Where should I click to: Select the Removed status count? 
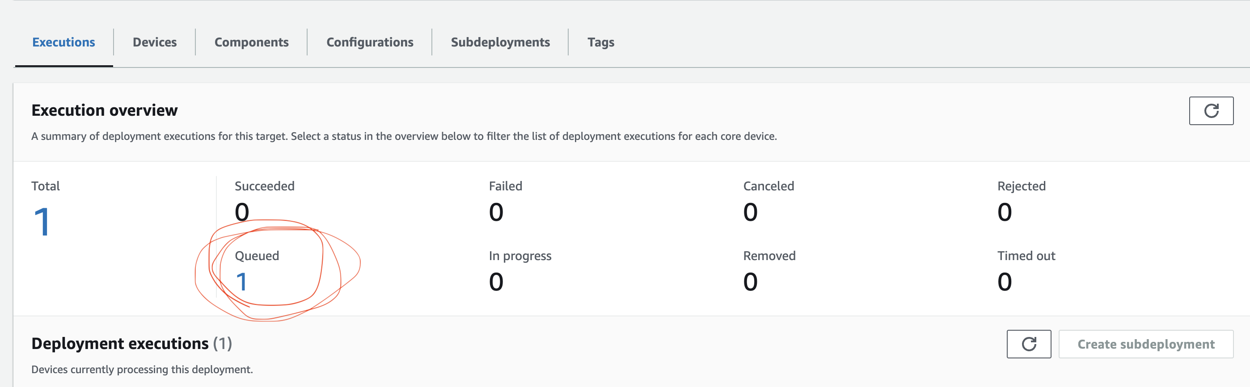coord(750,282)
